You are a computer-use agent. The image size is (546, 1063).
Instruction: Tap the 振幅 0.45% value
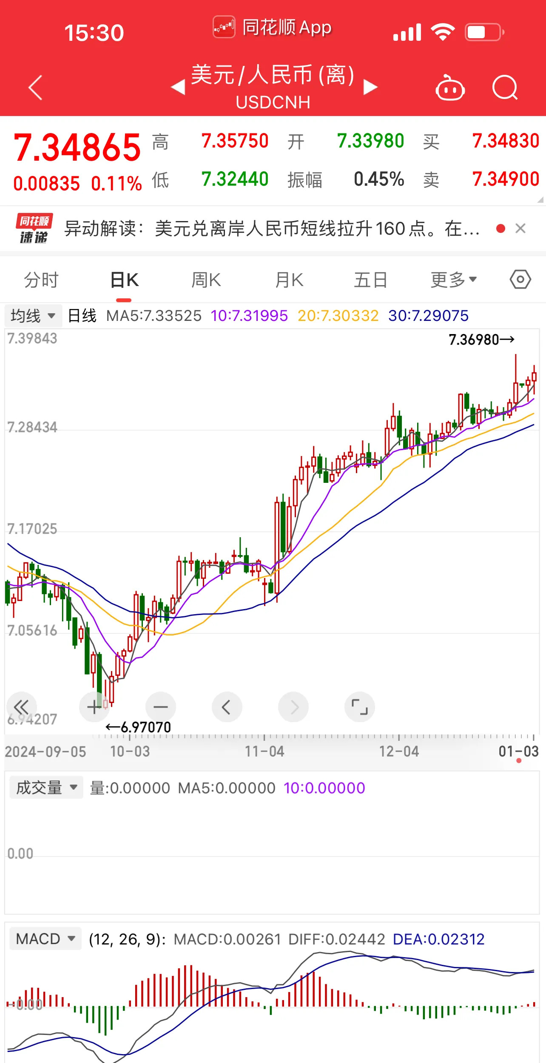pyautogui.click(x=379, y=179)
